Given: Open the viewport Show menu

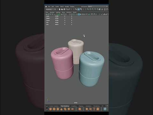Looking at the screenshot, I should point(63,12).
